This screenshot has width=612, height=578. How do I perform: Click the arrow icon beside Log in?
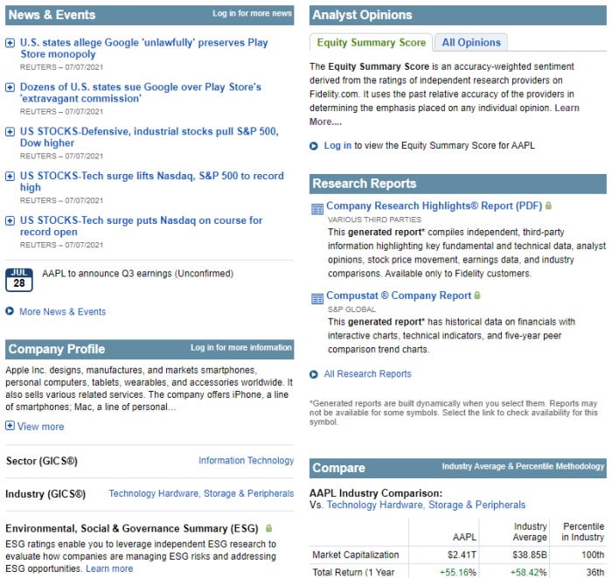click(x=314, y=146)
